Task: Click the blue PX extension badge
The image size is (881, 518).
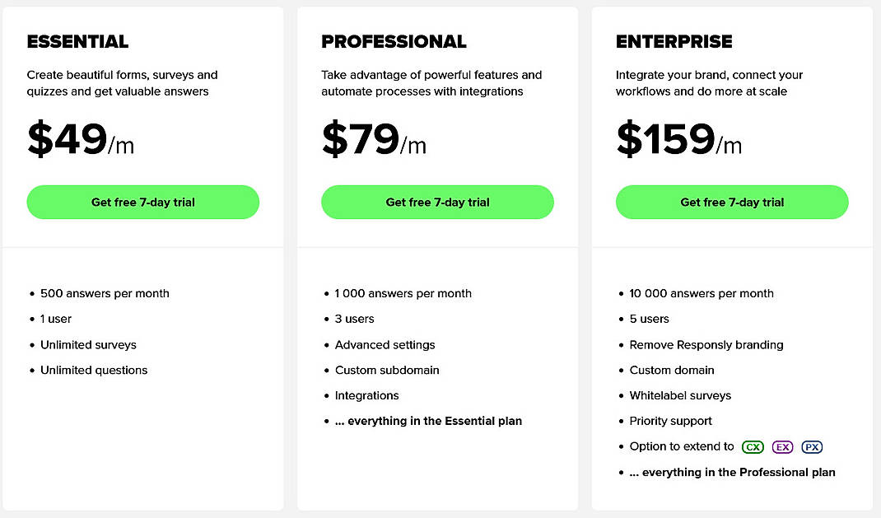Action: point(812,446)
